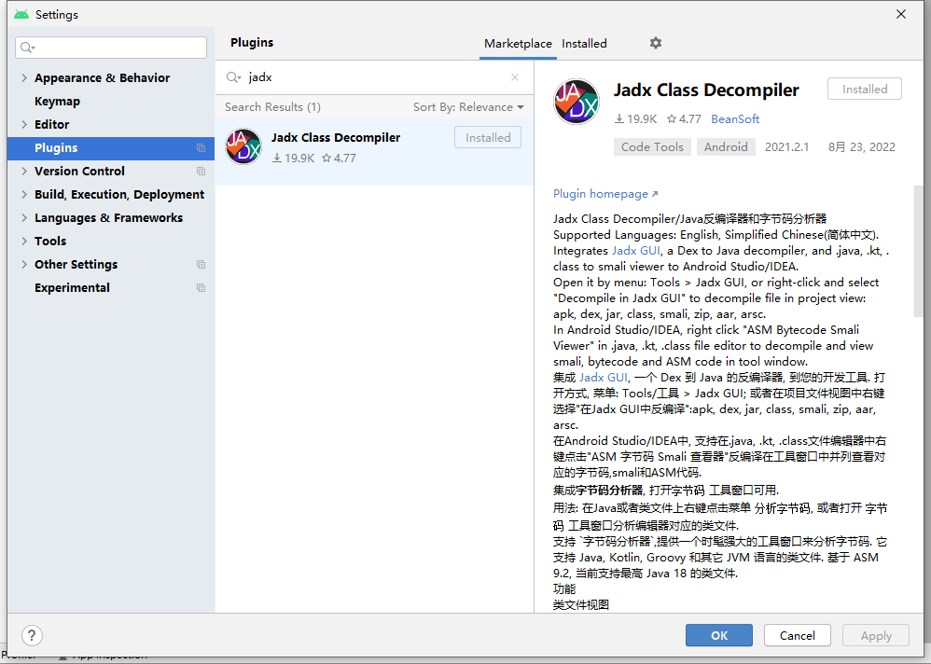Focus the settings search field
This screenshot has width=931, height=664.
click(x=111, y=48)
